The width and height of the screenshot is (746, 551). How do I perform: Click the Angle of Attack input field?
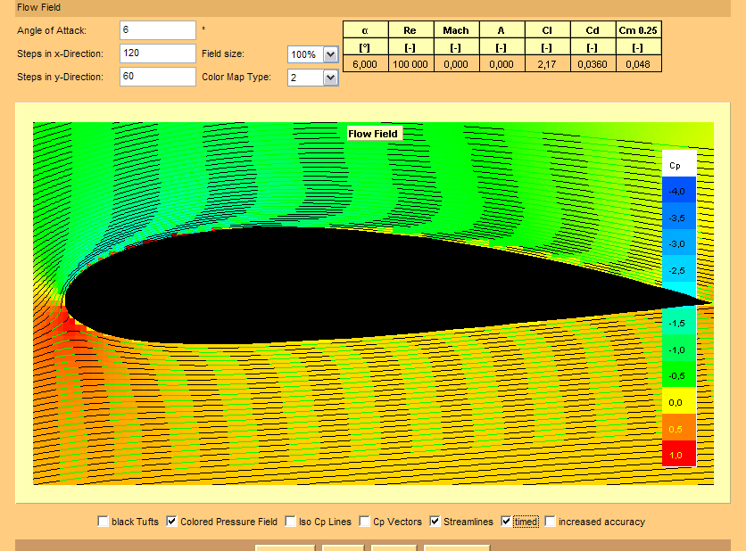[157, 30]
